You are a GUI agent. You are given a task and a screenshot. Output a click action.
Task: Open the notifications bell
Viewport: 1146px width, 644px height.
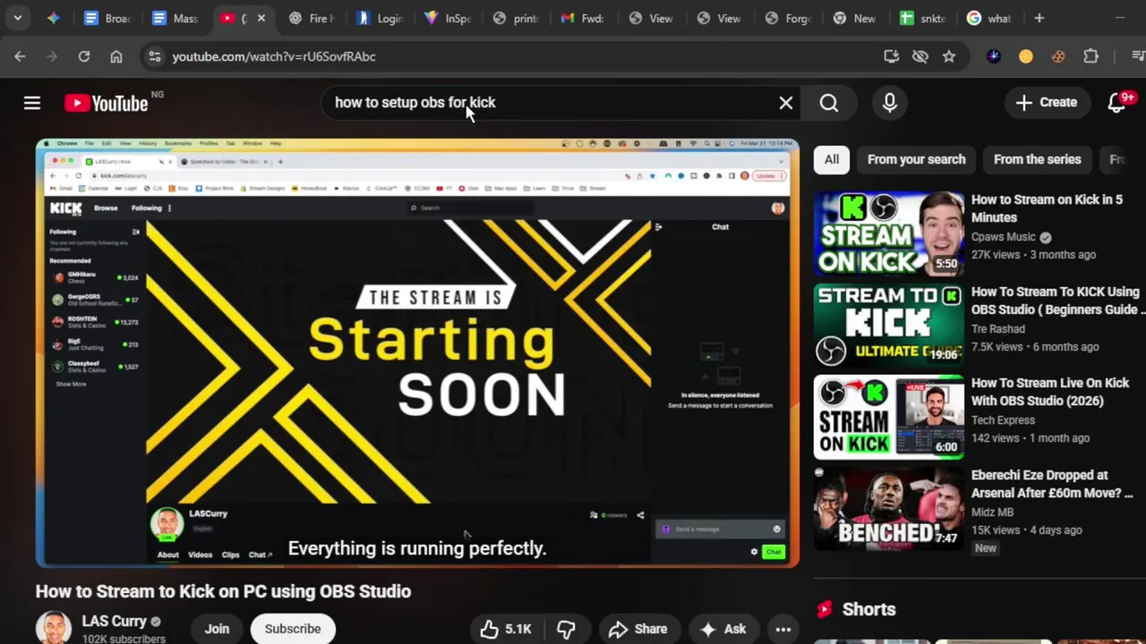1117,103
